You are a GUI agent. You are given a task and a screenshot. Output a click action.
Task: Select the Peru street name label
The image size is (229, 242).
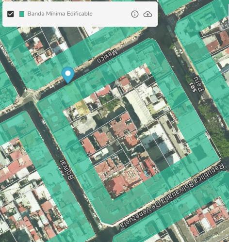[198, 84]
